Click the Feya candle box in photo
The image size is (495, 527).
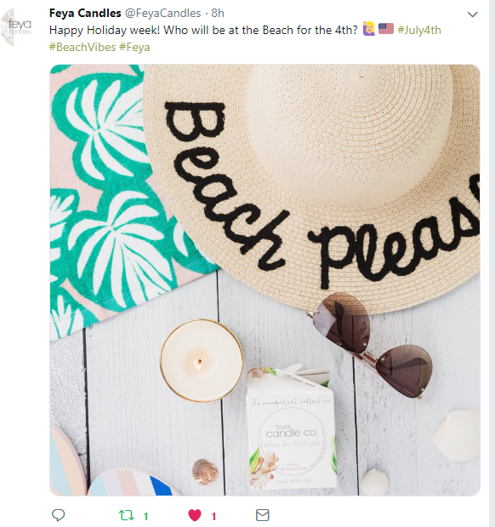(x=291, y=428)
